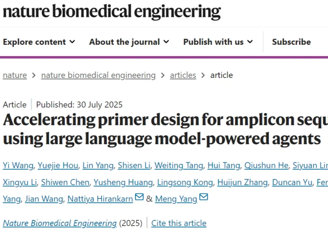Open the Meng Yang author link

tap(176, 199)
